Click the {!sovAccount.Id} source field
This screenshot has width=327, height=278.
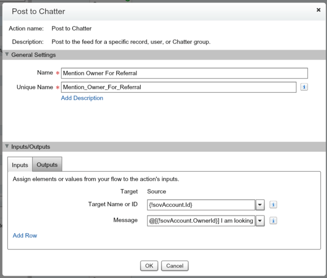201,205
